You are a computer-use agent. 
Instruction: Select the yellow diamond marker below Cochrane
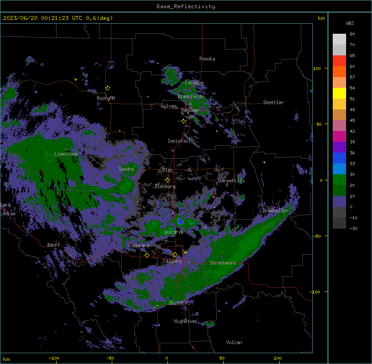tap(147, 255)
